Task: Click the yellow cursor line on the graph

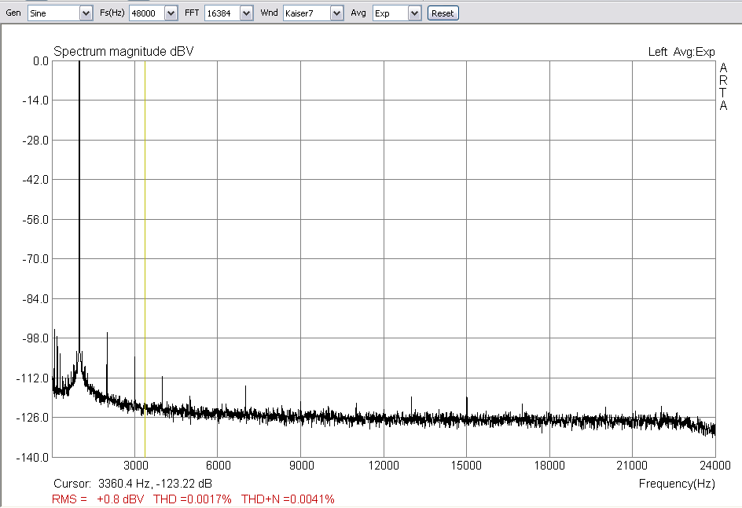Action: (145, 236)
